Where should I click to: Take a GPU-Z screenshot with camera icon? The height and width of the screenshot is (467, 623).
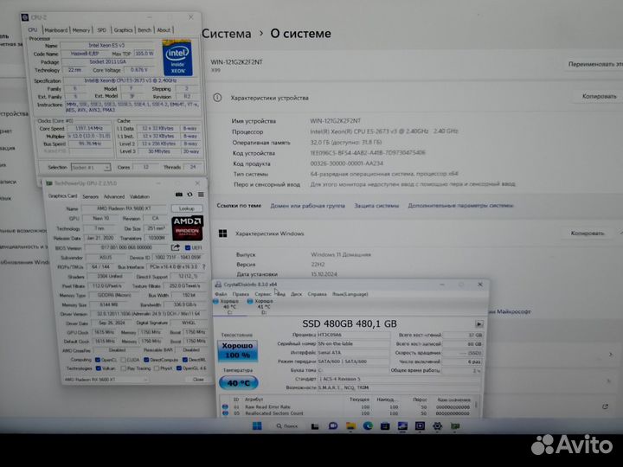pos(179,195)
